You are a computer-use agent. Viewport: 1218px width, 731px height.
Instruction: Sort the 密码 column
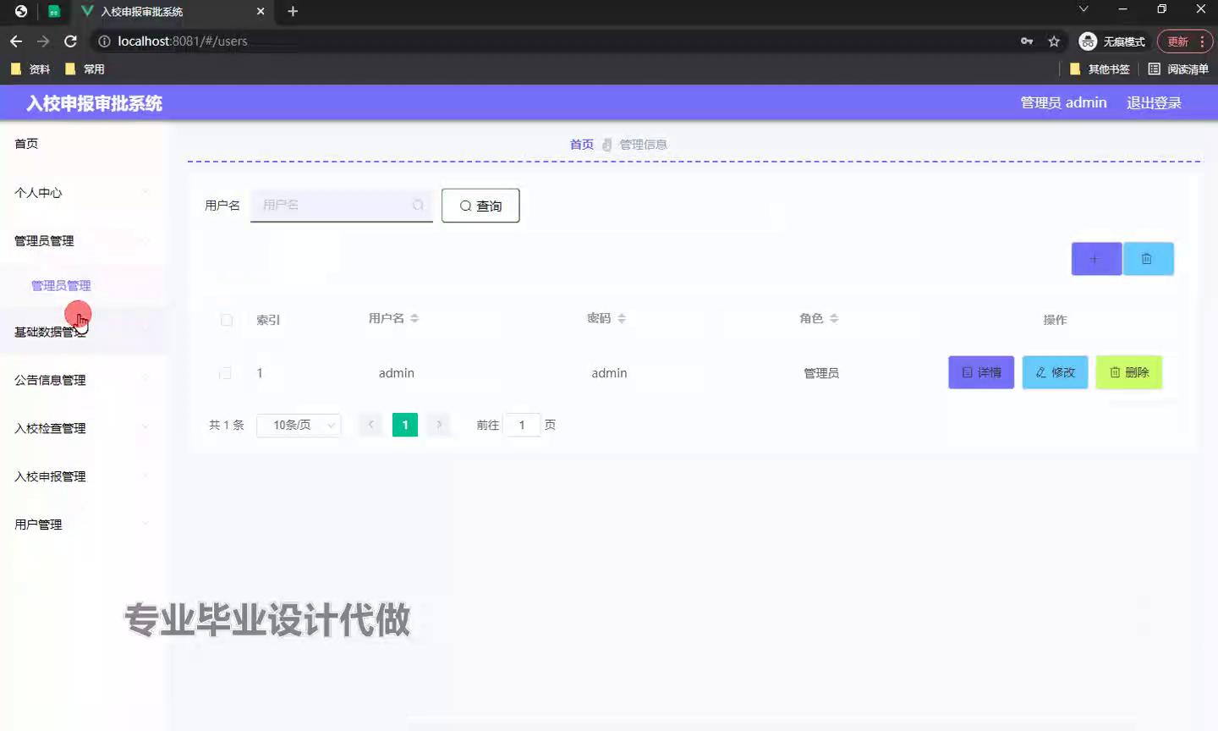point(622,319)
